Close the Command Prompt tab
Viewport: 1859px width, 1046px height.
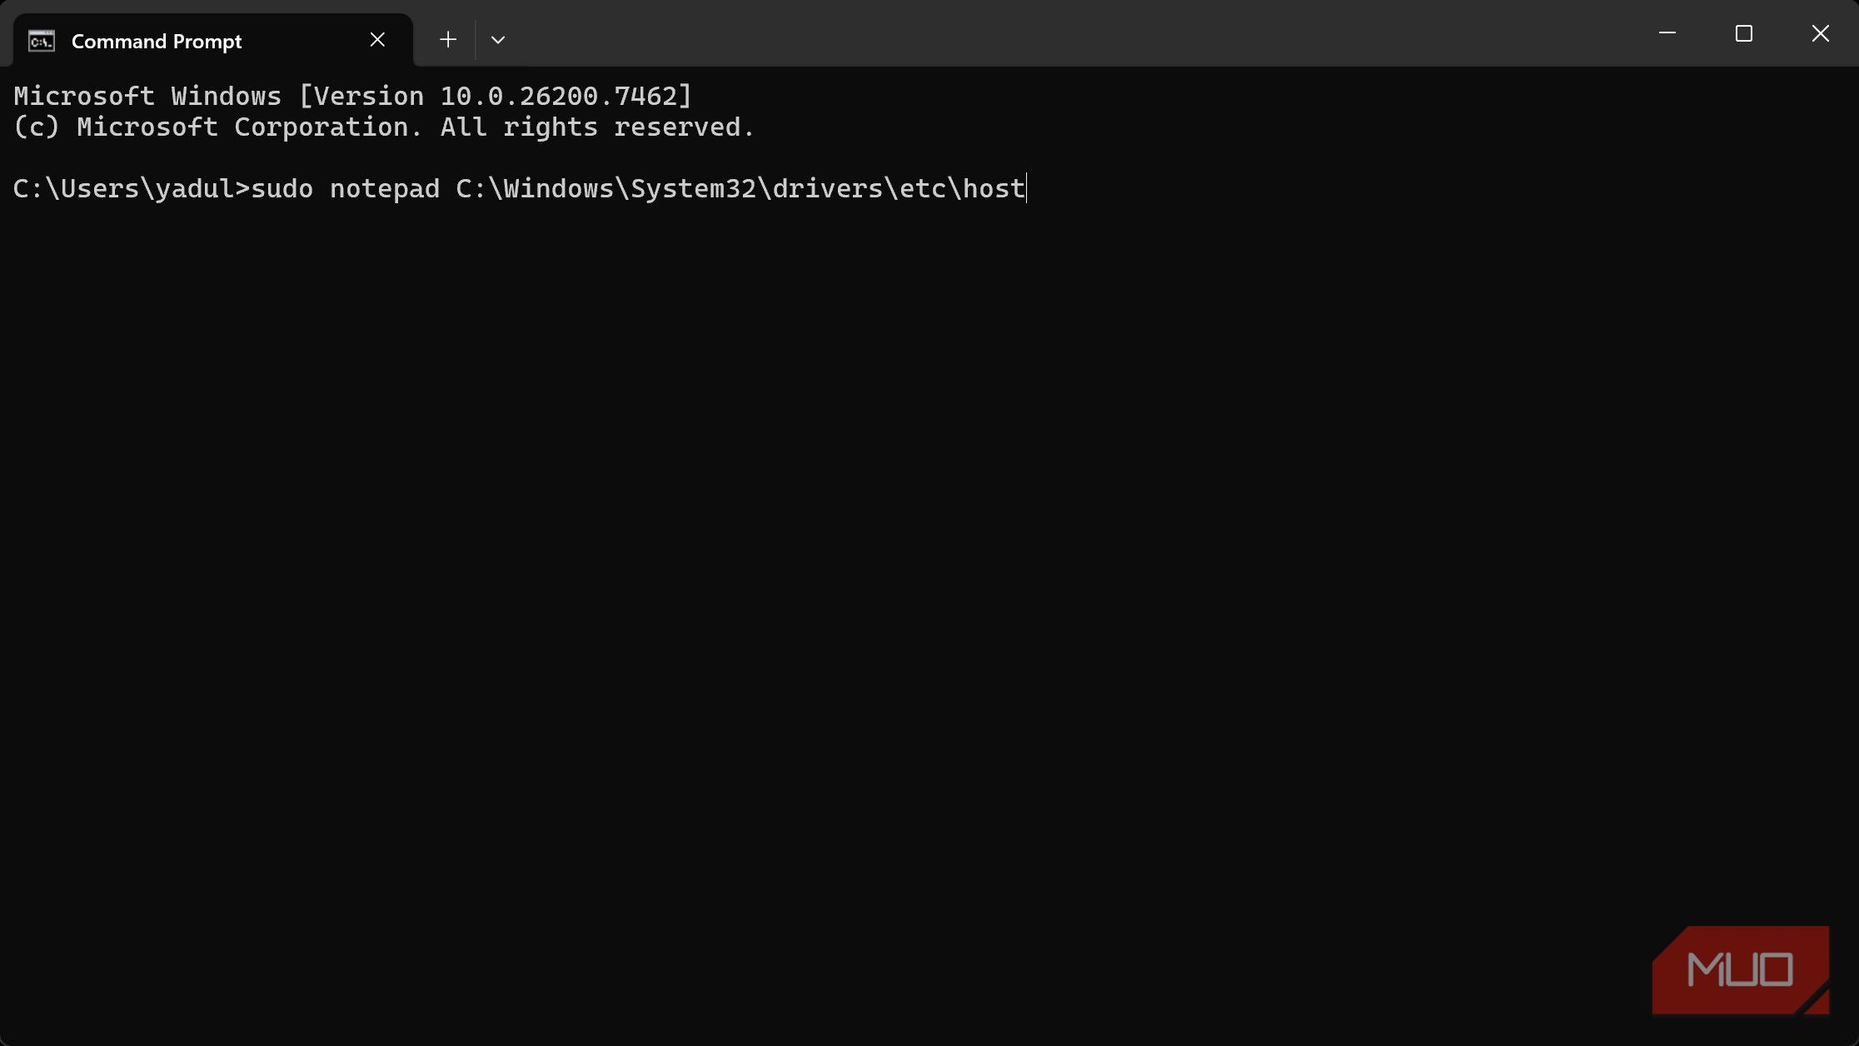tap(377, 40)
